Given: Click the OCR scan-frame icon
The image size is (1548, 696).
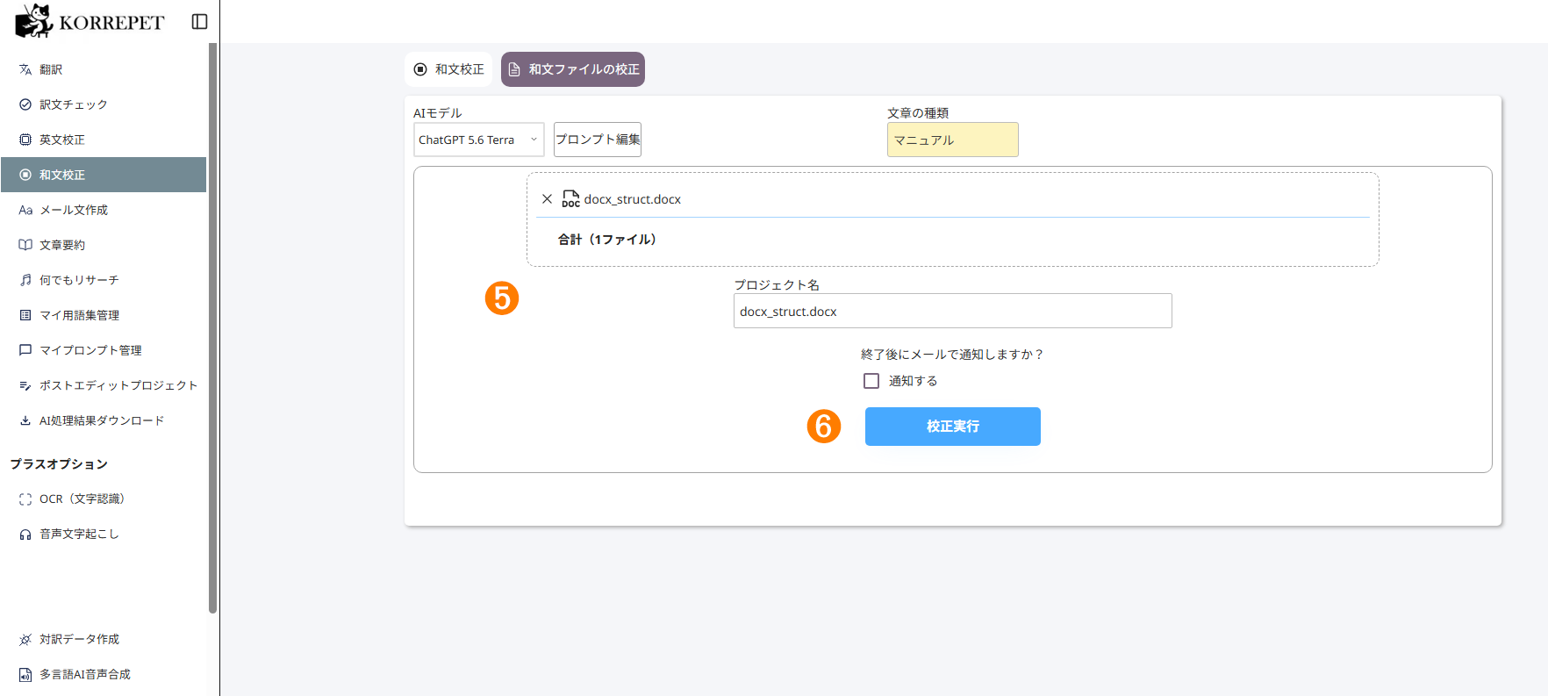Looking at the screenshot, I should tap(25, 499).
